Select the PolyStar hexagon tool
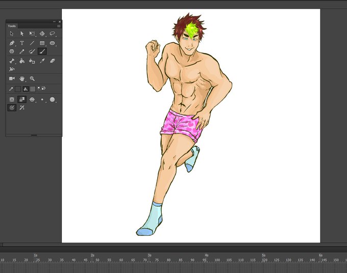Viewport: 347px width, 273px height. pyautogui.click(x=12, y=51)
